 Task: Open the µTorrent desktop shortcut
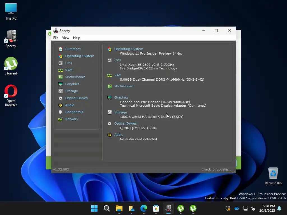coord(11,66)
